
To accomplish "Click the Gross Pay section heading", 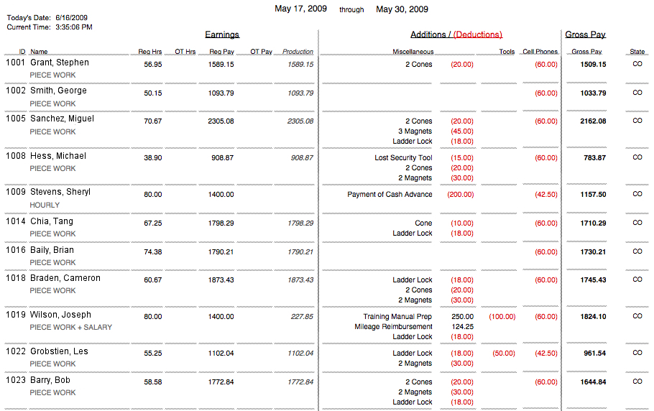I will (585, 34).
